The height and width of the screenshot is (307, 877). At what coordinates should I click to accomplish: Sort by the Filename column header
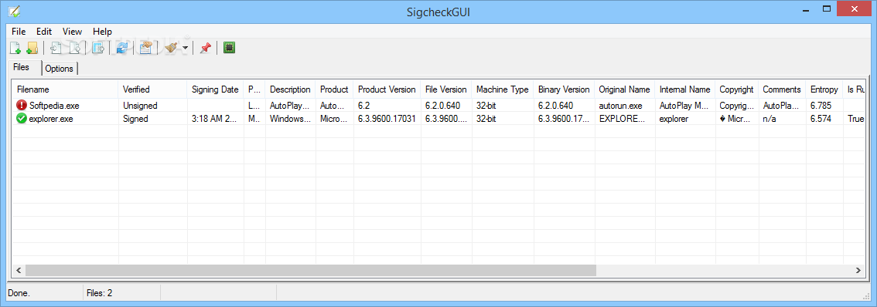pos(65,89)
